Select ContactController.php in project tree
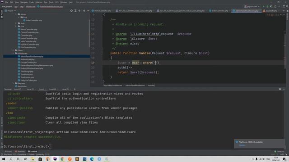 [x=29, y=32]
